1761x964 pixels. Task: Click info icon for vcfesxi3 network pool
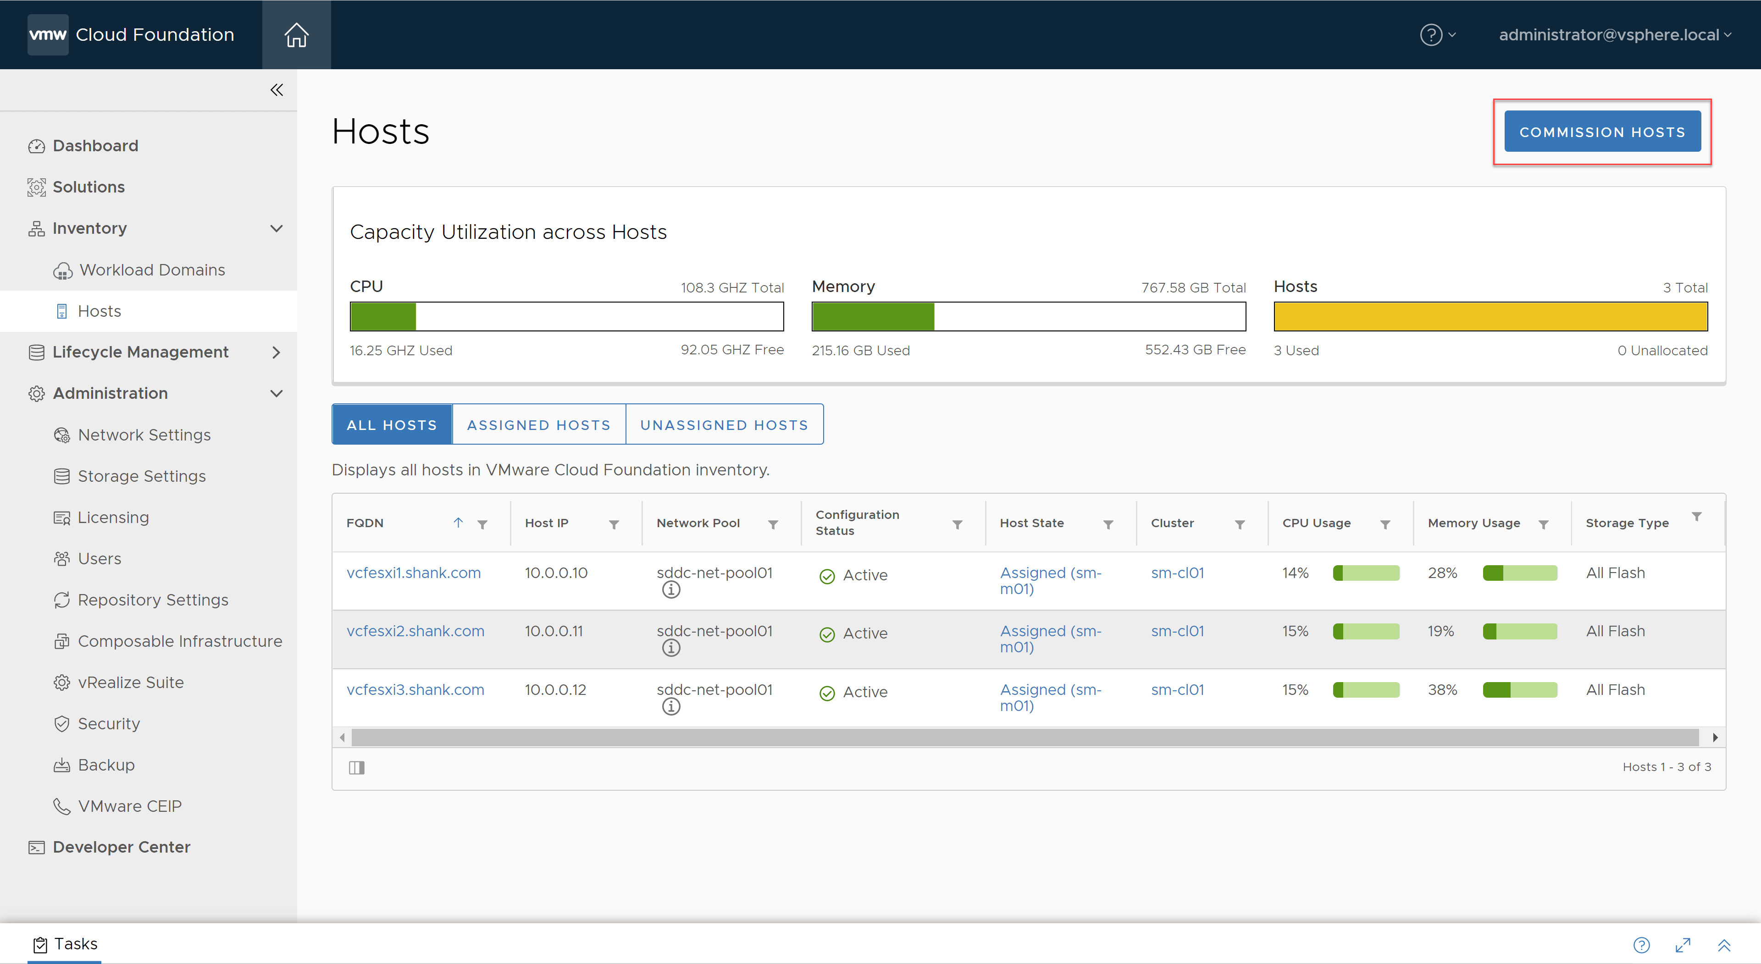pyautogui.click(x=670, y=706)
